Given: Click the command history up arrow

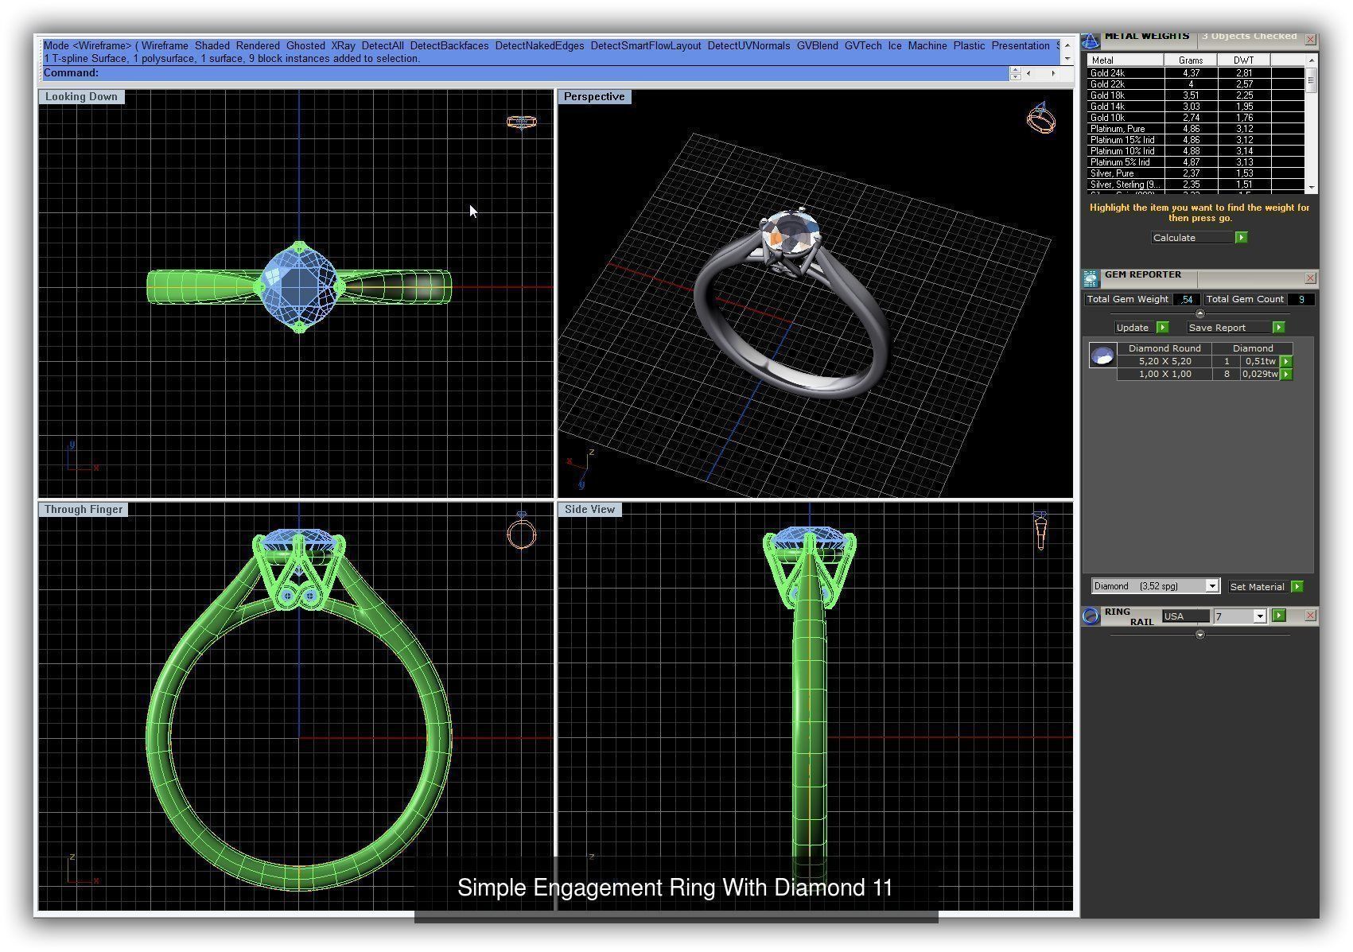Looking at the screenshot, I should 1067,45.
